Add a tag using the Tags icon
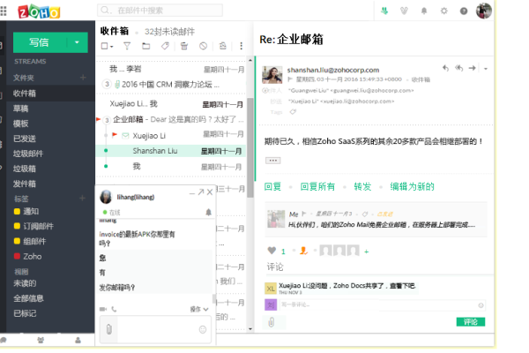 (293, 112)
